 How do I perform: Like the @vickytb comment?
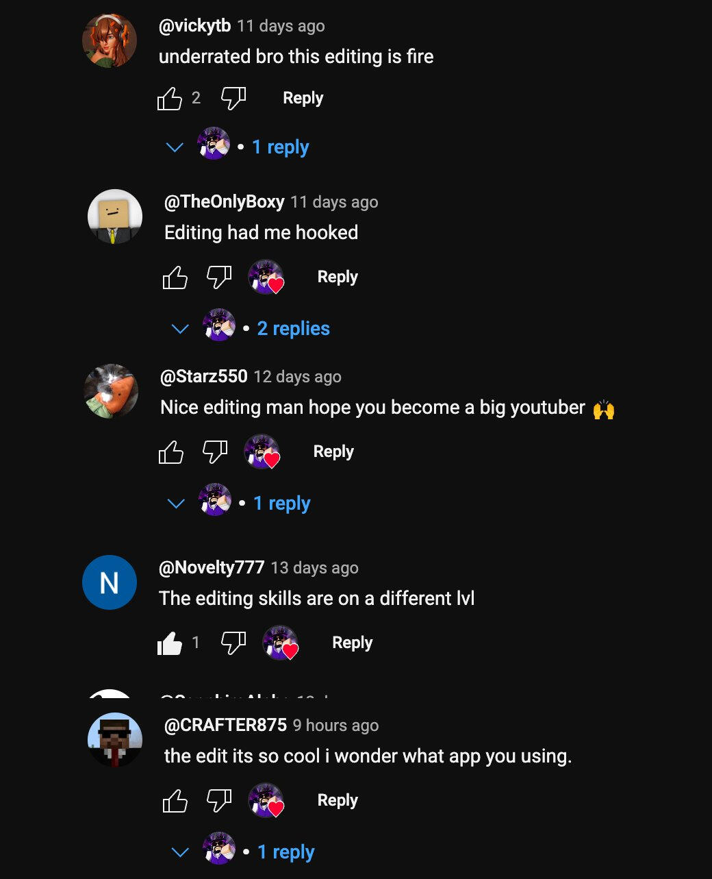click(x=170, y=99)
